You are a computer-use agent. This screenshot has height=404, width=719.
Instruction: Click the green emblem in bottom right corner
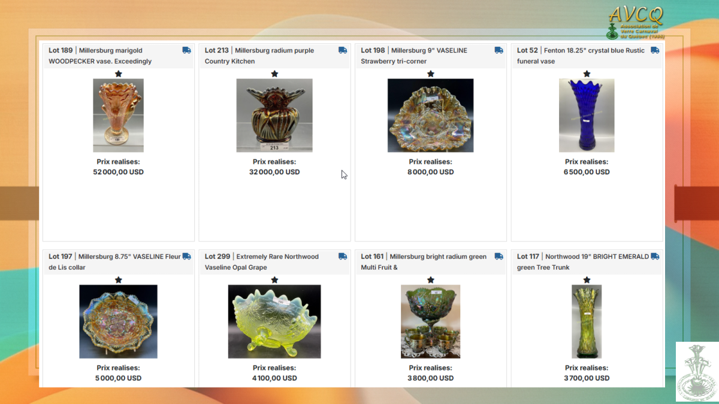697,372
